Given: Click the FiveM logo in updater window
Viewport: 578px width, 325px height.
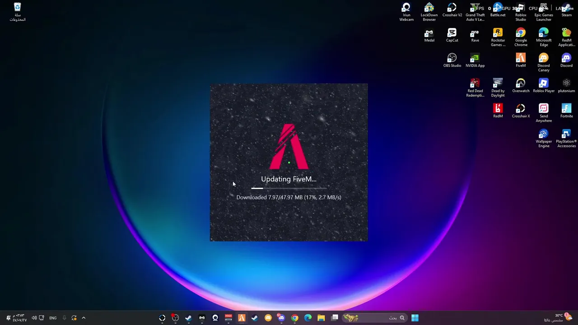Looking at the screenshot, I should tap(289, 147).
